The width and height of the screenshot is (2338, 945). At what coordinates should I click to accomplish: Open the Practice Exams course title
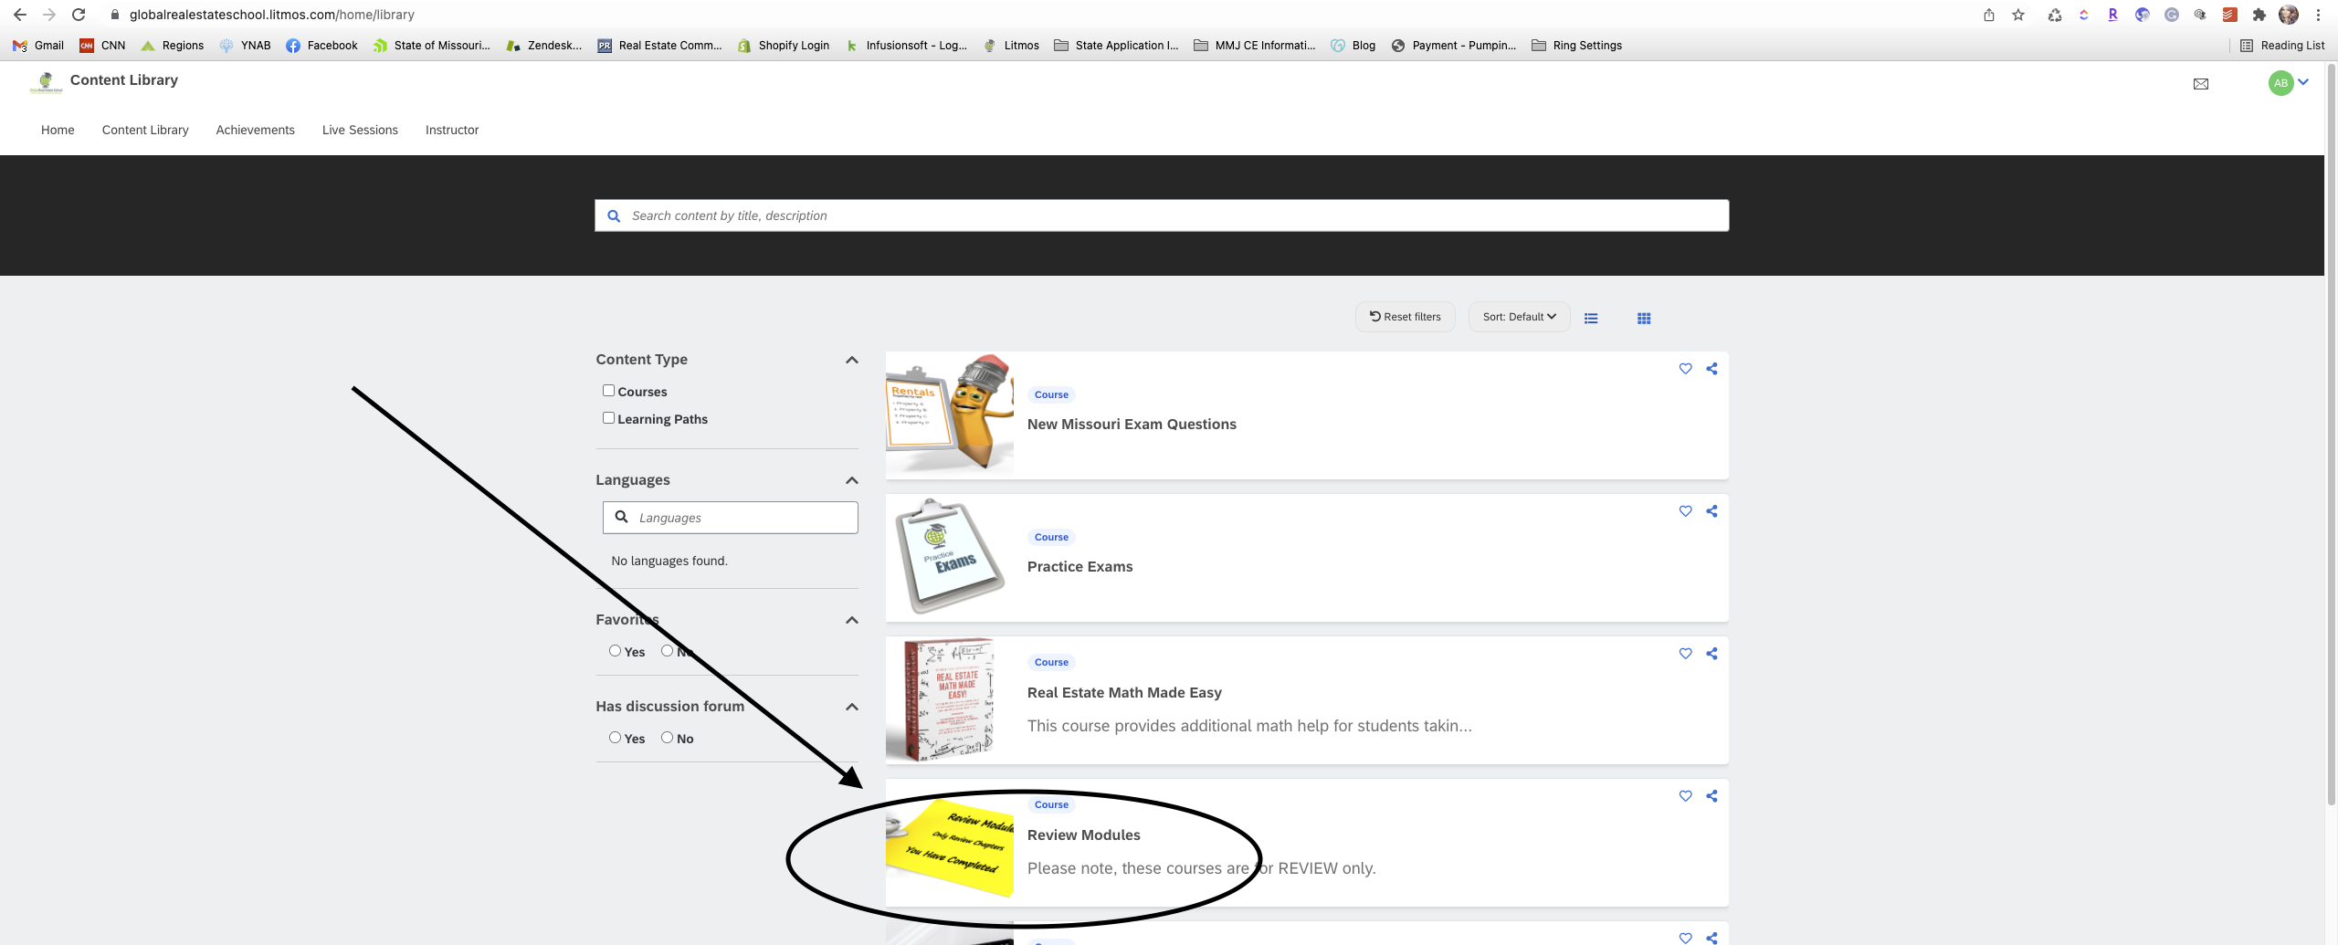coord(1079,566)
